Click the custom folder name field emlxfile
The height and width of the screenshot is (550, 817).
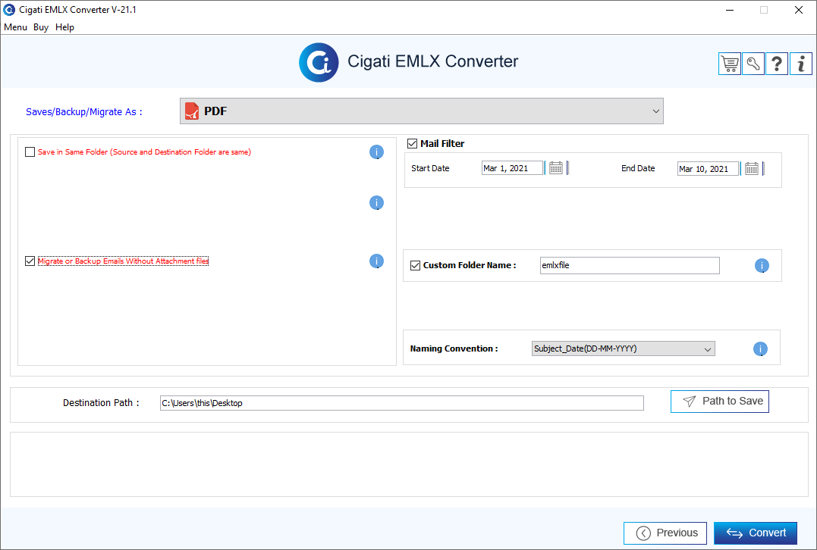[630, 265]
